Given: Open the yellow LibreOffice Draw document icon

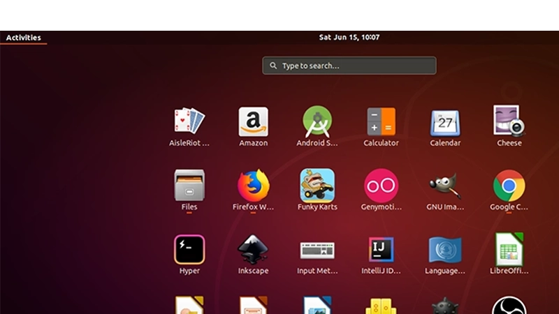Looking at the screenshot, I should [x=189, y=305].
